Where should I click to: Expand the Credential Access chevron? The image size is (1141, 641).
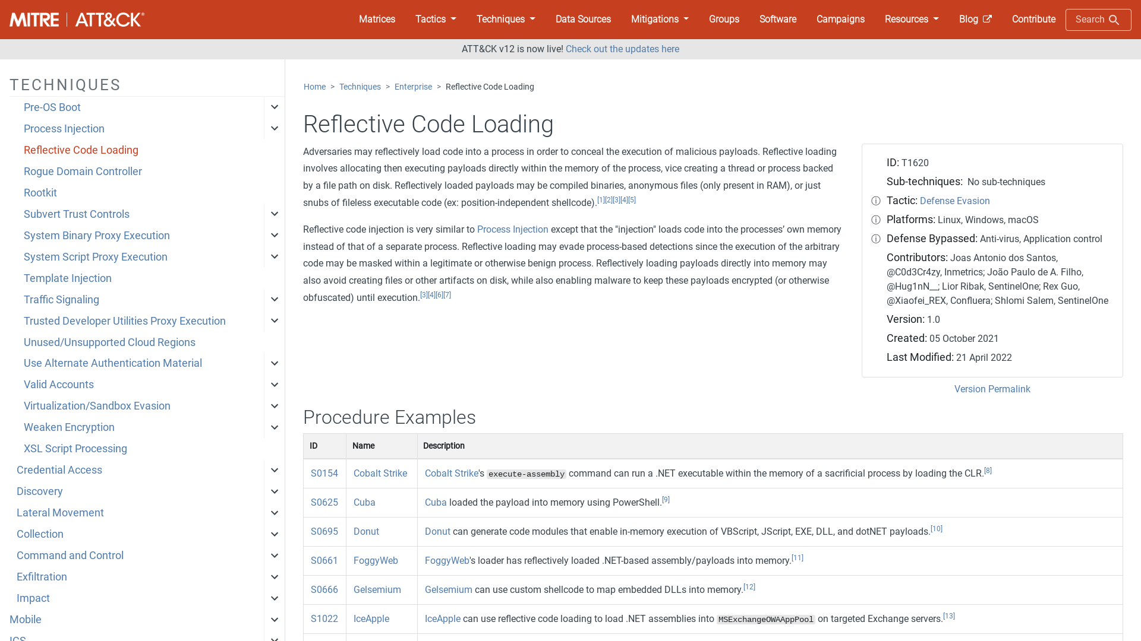[275, 470]
